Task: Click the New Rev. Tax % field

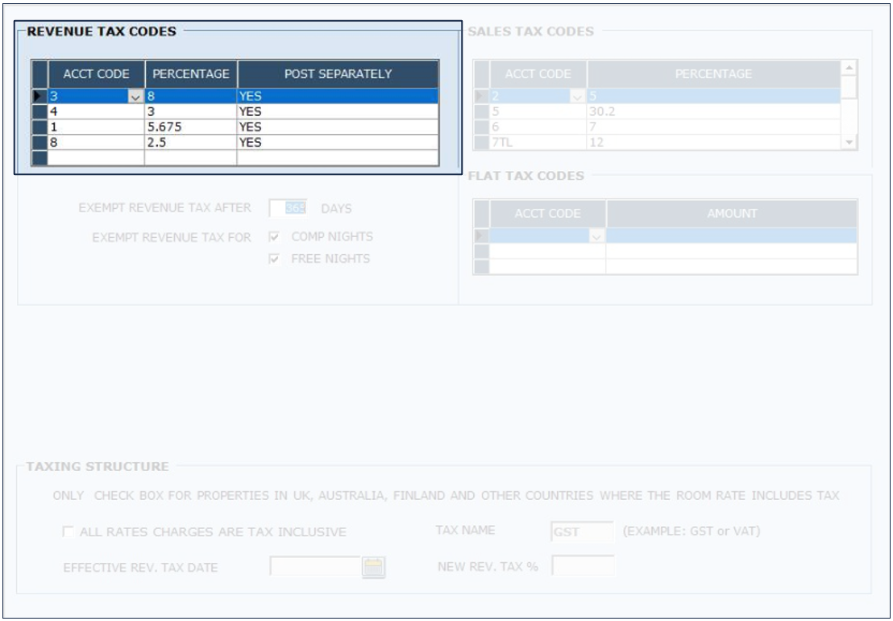Action: (582, 566)
